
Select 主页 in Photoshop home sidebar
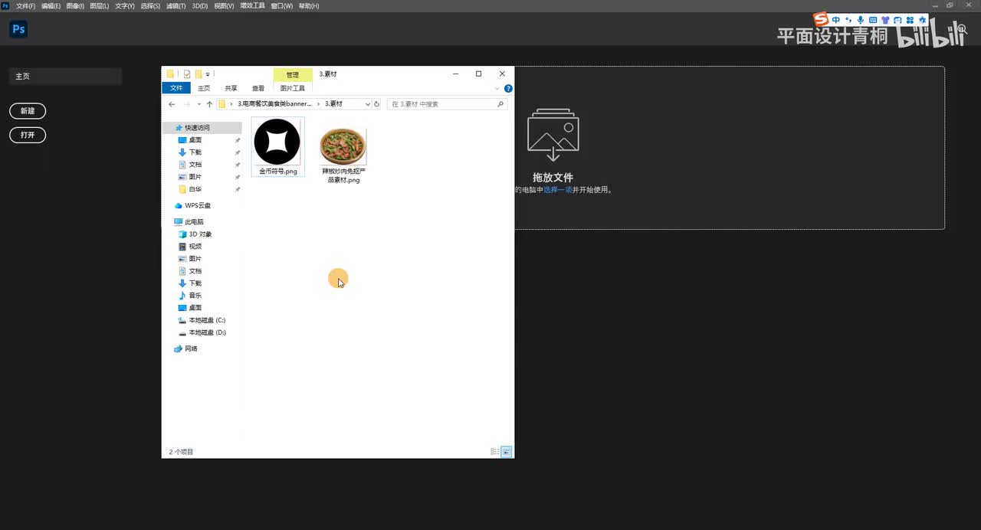click(65, 77)
